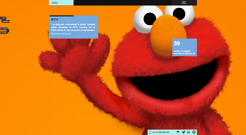Screen dimensions: 246x135
Task: Click the mobile phone icon in the footer
Action: [150, 132]
